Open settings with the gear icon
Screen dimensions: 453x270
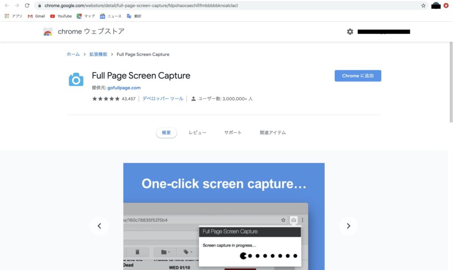point(350,31)
